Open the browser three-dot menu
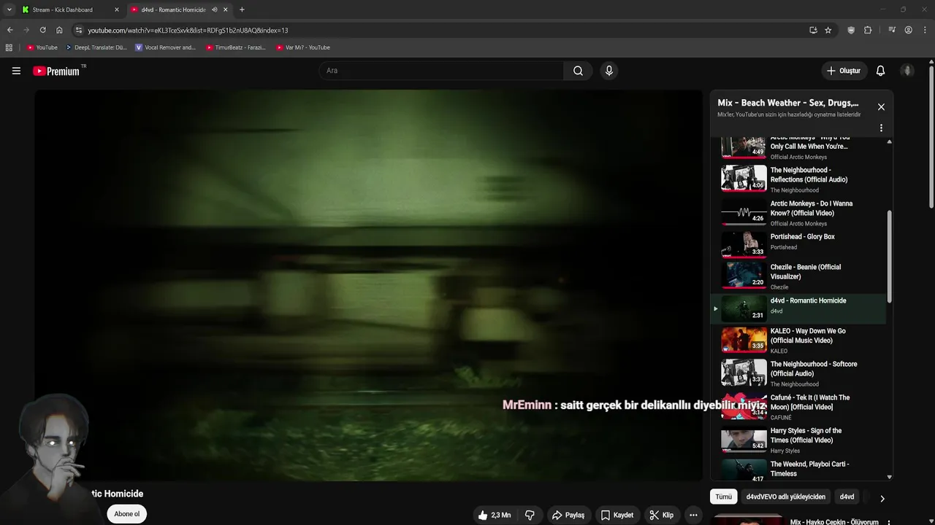This screenshot has height=525, width=935. click(924, 30)
